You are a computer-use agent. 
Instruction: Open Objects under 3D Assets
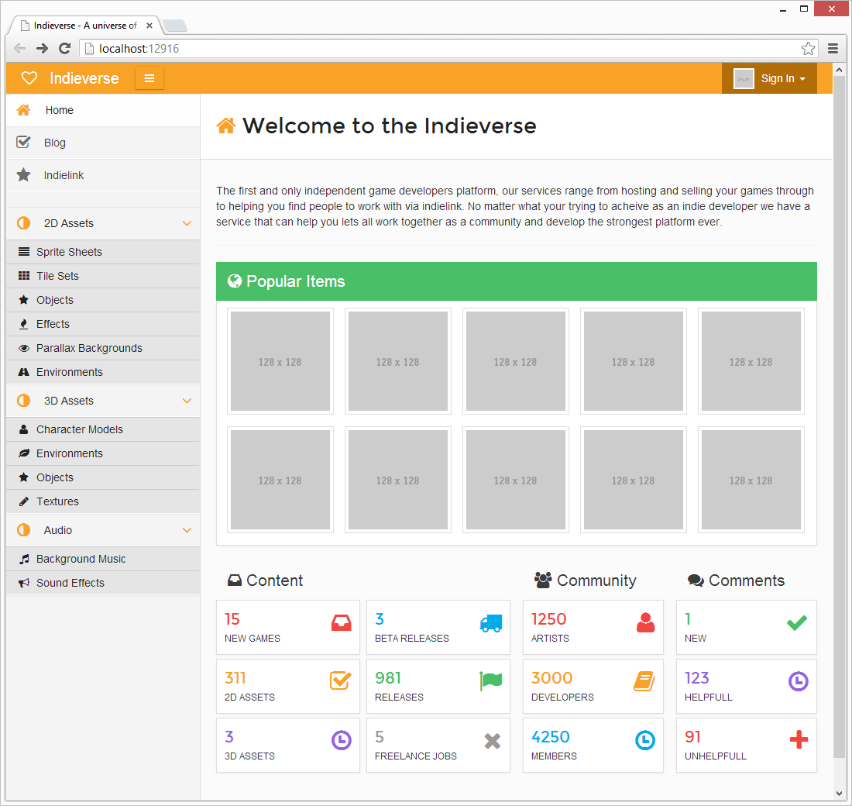(x=103, y=477)
